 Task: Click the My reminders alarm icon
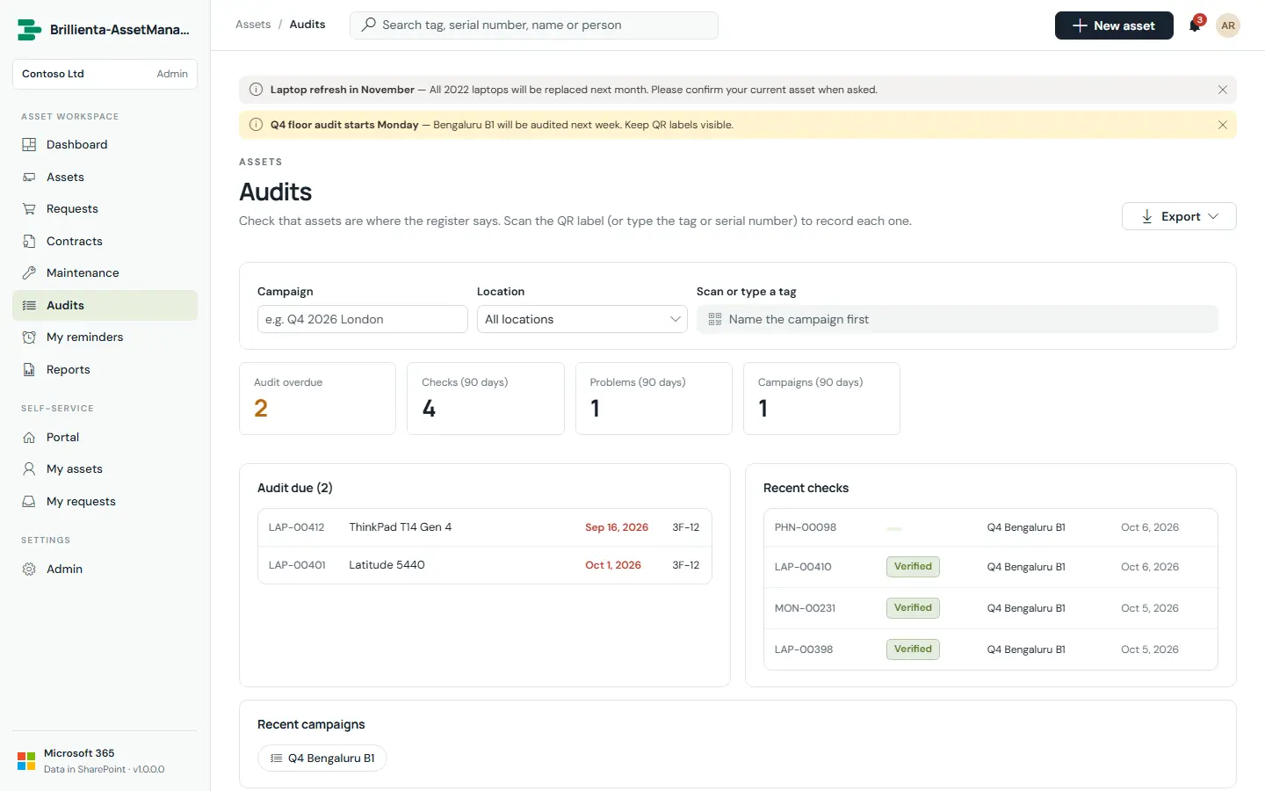pos(29,337)
